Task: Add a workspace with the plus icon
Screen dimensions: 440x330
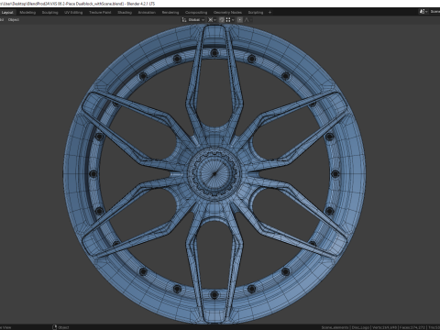Action: click(x=269, y=13)
